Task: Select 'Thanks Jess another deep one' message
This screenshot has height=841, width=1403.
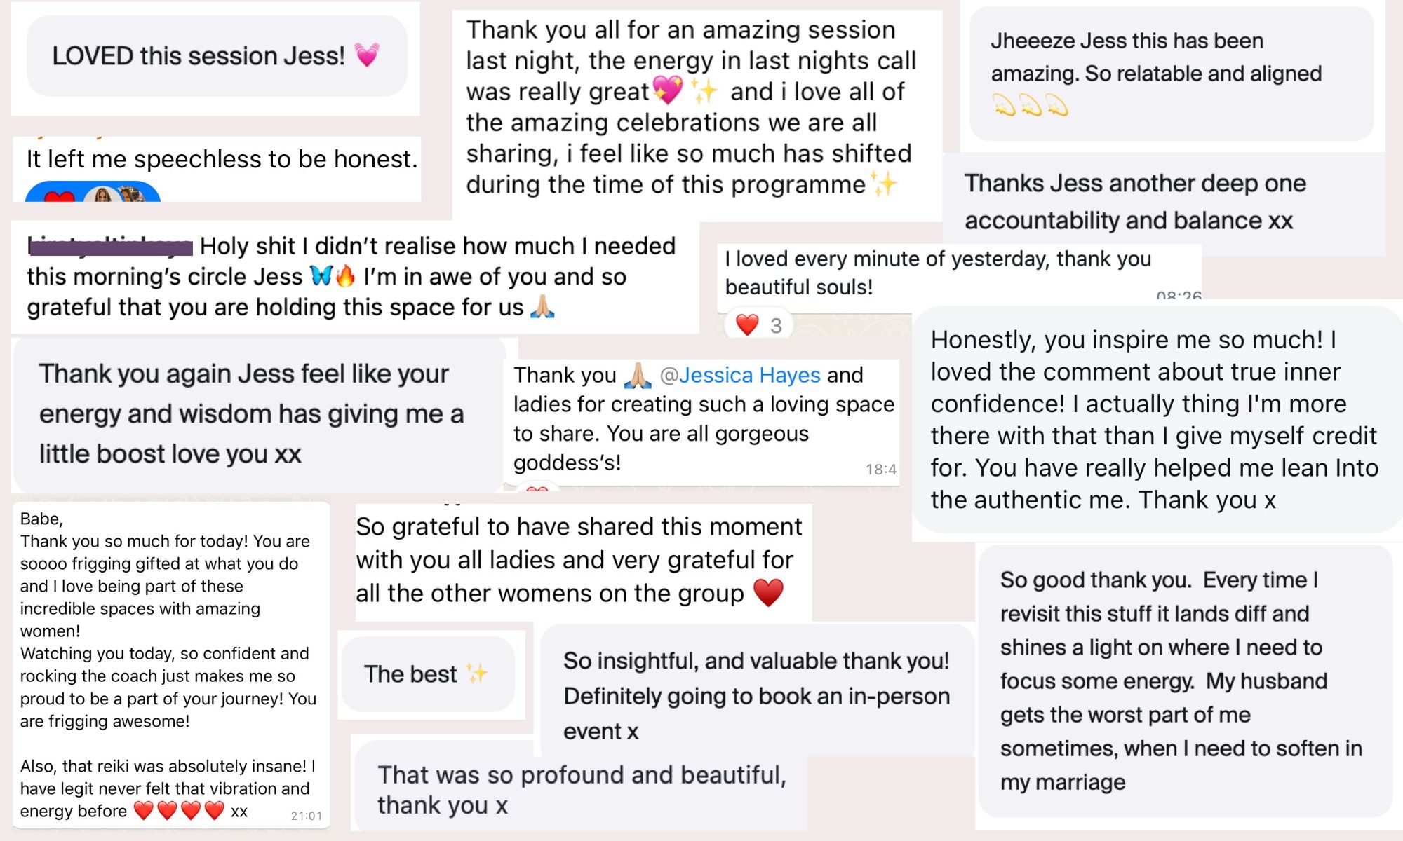Action: pyautogui.click(x=1164, y=202)
